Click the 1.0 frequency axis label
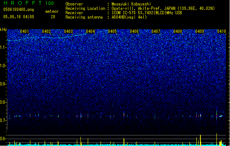The image size is (230, 146). (x=3, y=66)
